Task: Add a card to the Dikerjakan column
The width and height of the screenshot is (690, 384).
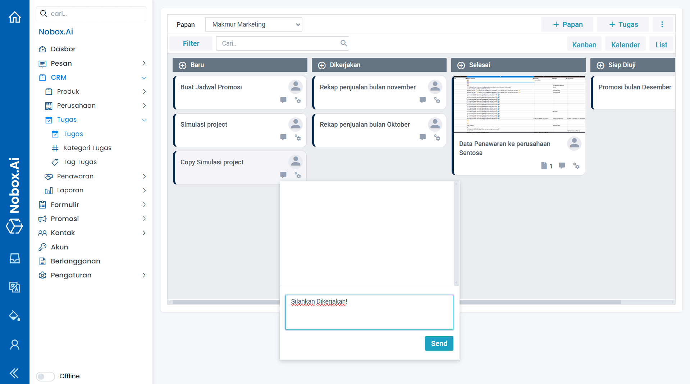Action: tap(322, 65)
